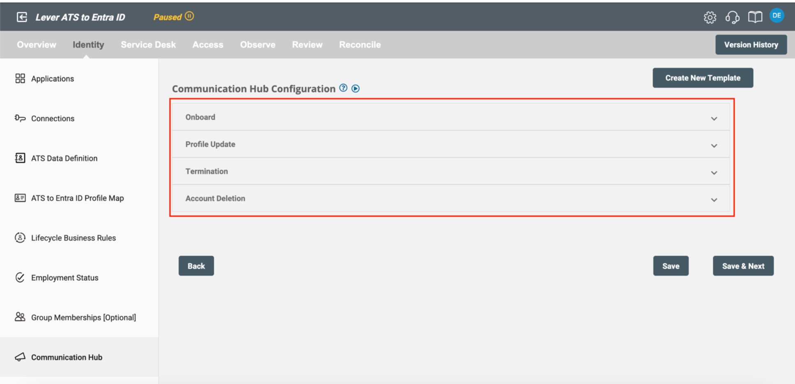Click the DE user avatar
The width and height of the screenshot is (795, 384).
click(x=777, y=16)
